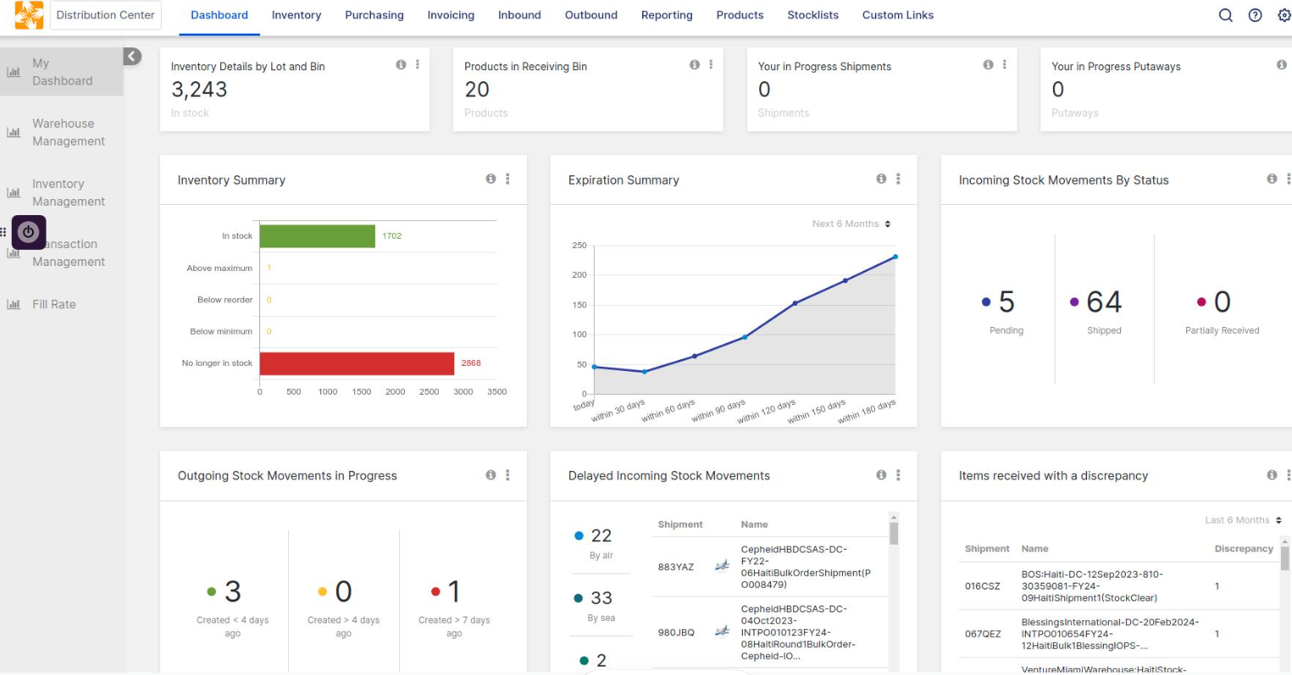Open options menu for Your in Progress Shipments

tap(1004, 64)
